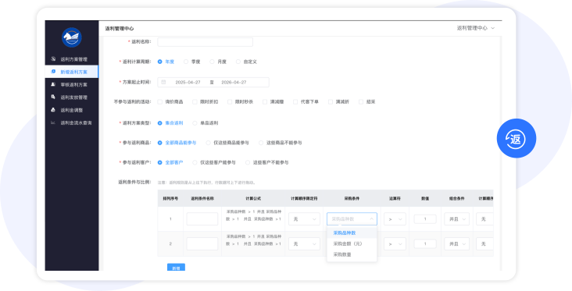Click row 1 数量 value field
The image size is (572, 291).
425,219
